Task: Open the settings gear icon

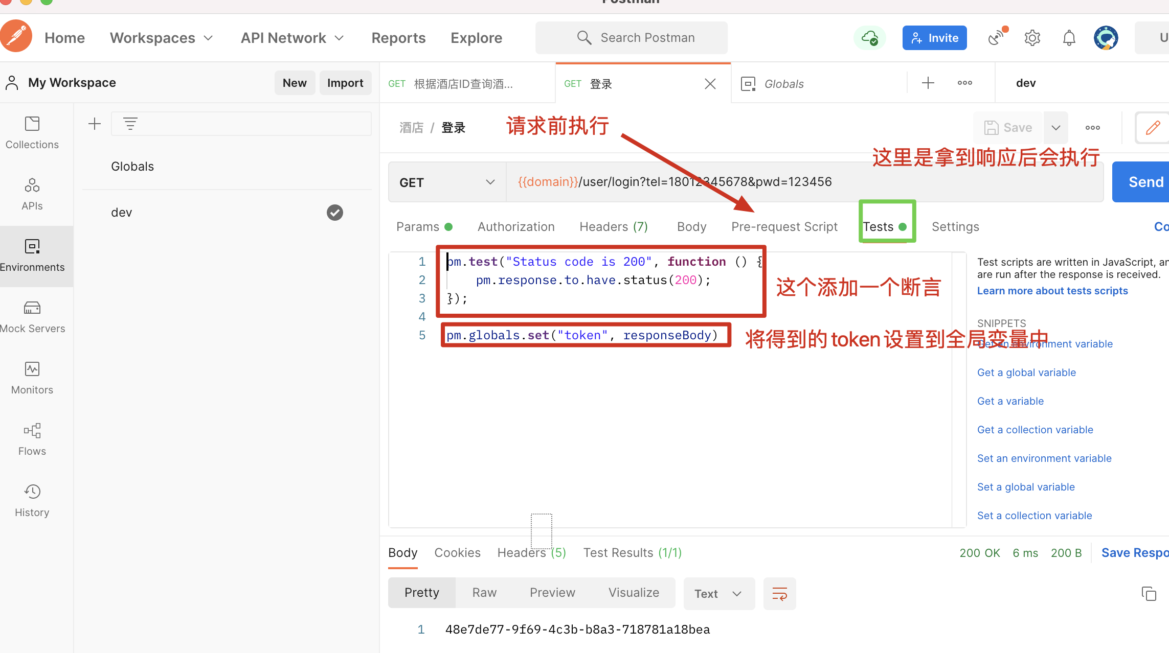Action: 1032,38
